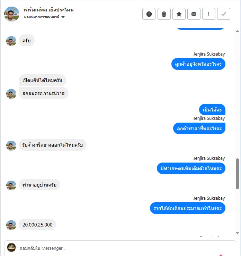Flag conversation with the exclamation mark icon
Viewport: 241px width, 256px height.
209,14
